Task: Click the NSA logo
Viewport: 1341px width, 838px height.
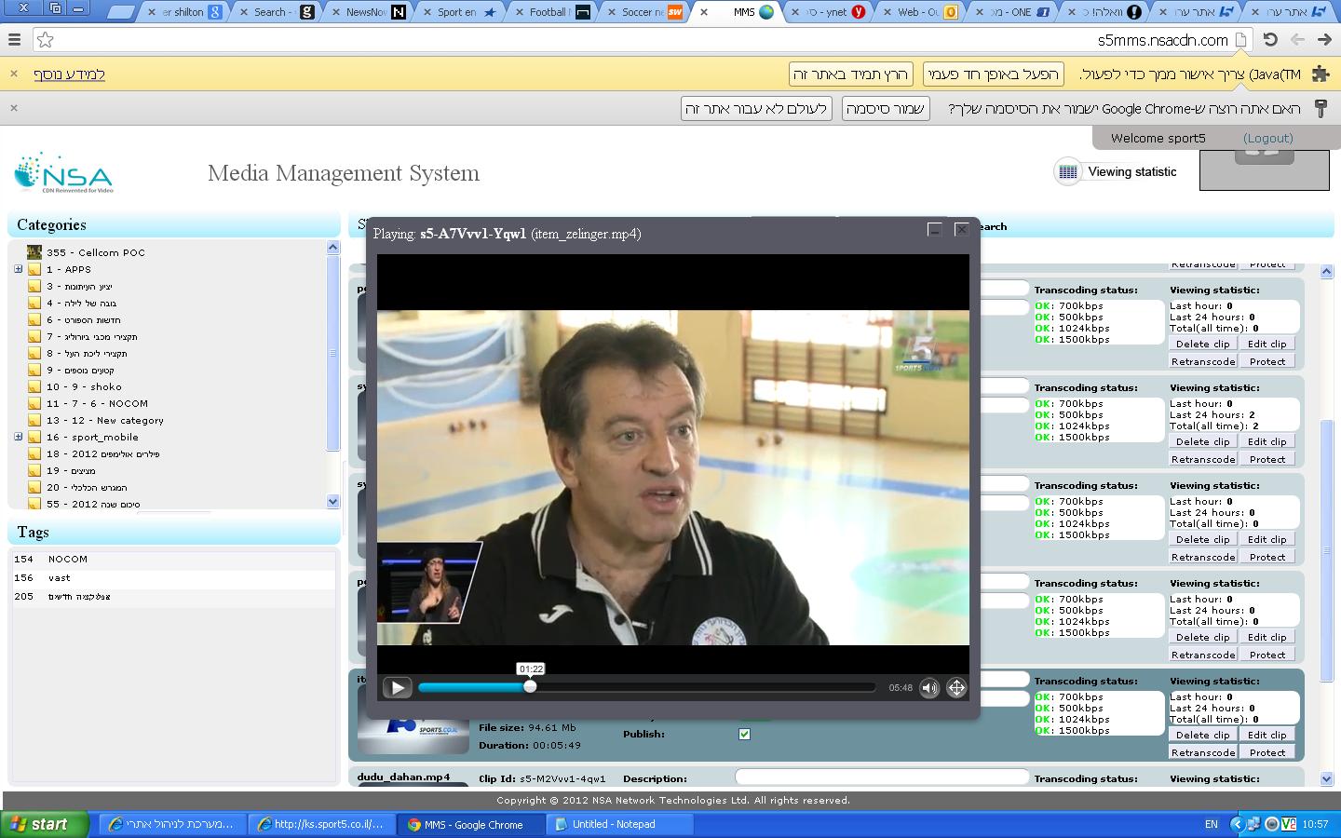Action: [63, 173]
